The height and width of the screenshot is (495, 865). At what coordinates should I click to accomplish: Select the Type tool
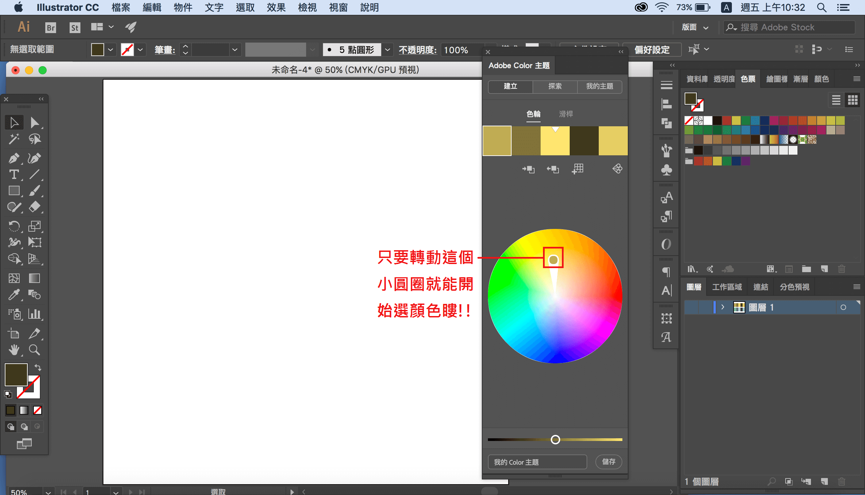tap(14, 175)
